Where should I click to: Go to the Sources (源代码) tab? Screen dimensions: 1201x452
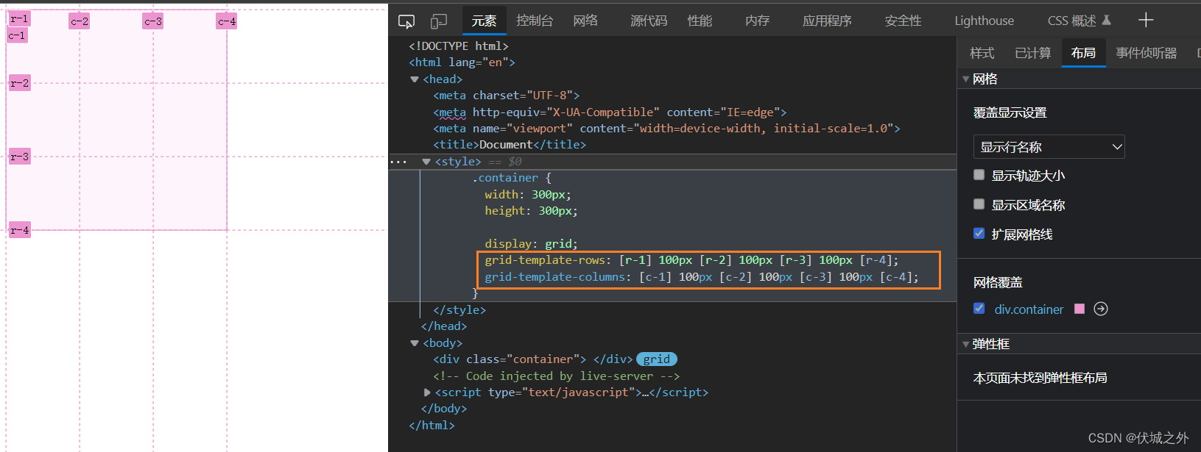649,21
